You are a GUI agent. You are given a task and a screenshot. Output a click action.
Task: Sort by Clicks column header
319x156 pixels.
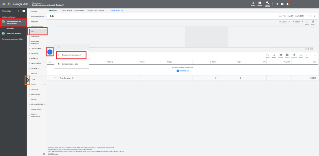(213, 62)
